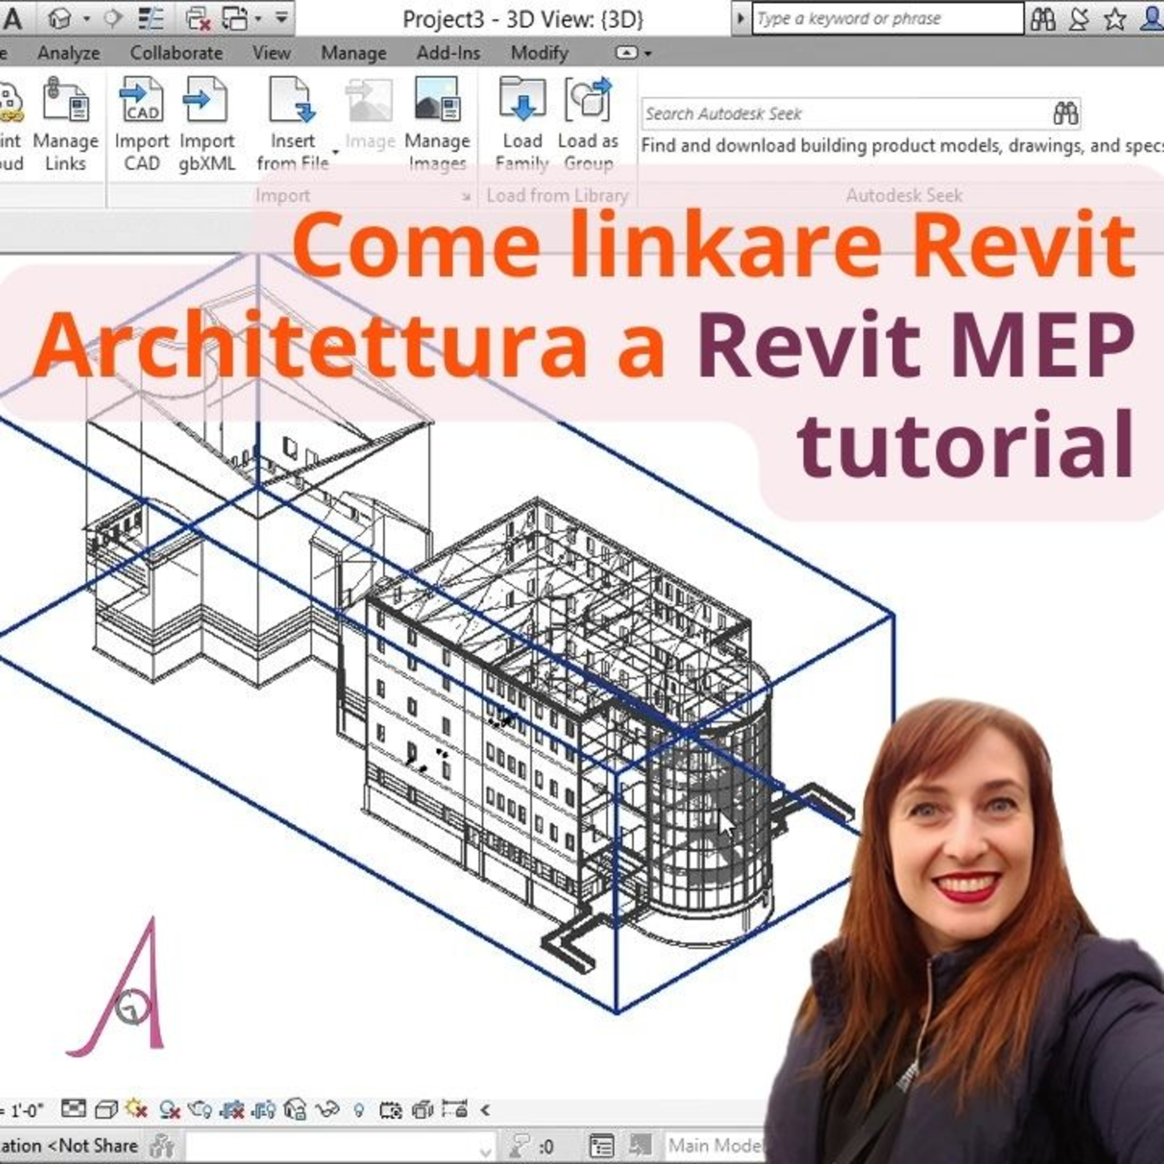The height and width of the screenshot is (1164, 1164).
Task: Open the Default 3D View tool
Action: [60, 19]
